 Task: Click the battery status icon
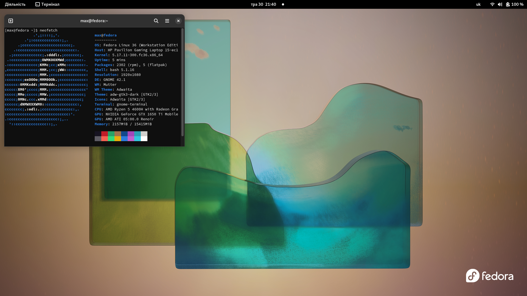[x=508, y=4]
